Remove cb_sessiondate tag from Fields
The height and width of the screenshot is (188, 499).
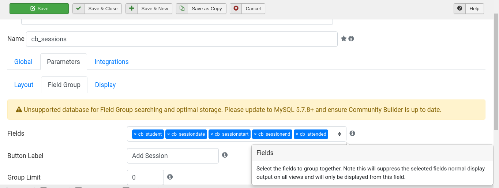click(x=169, y=134)
